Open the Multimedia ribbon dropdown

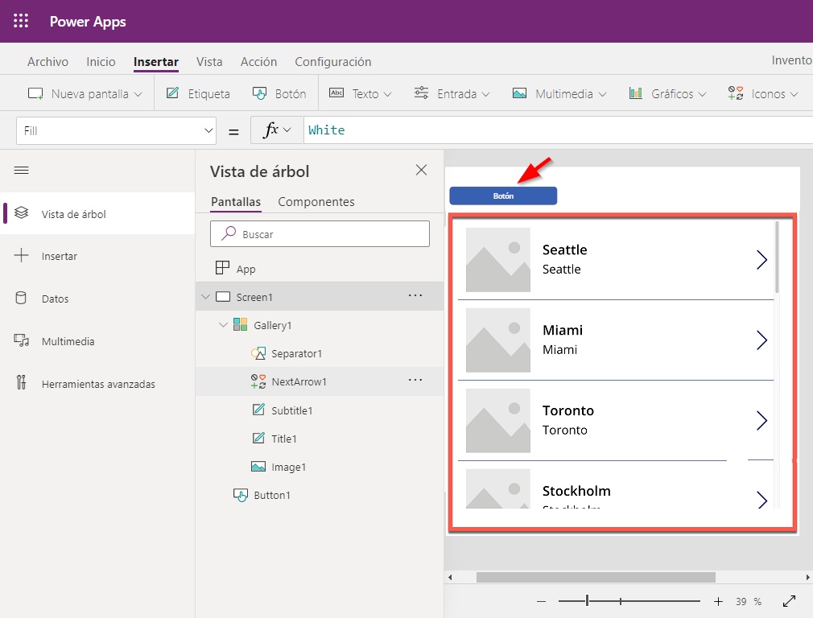pos(559,94)
